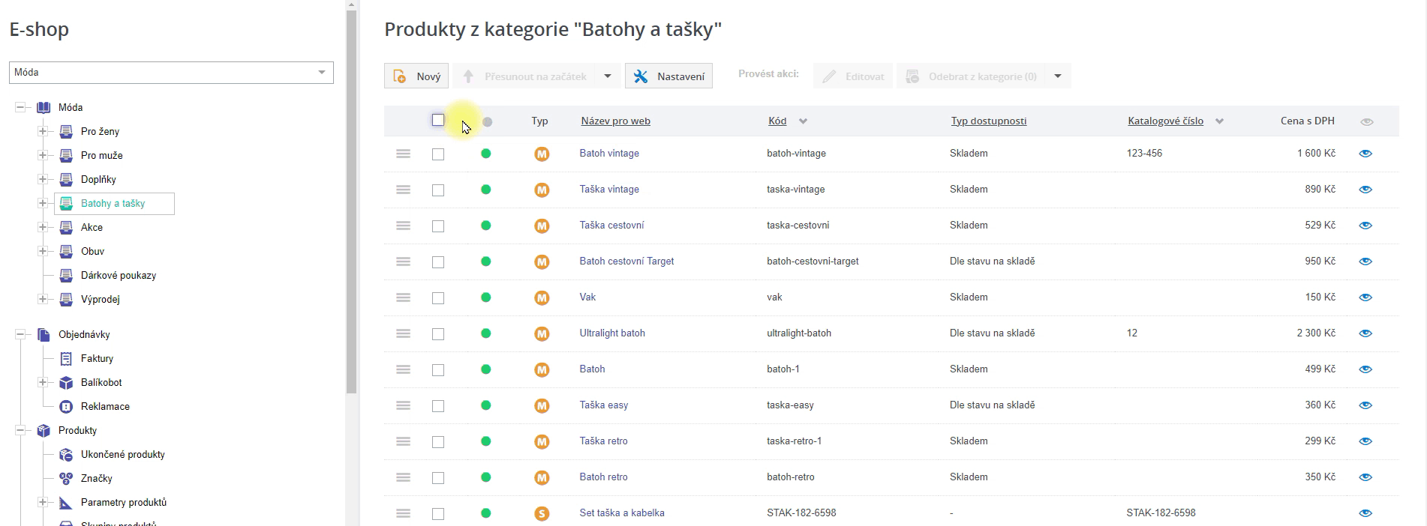Screen dimensions: 1427x526
Task: Click the green status dot for Vak
Action: (486, 297)
